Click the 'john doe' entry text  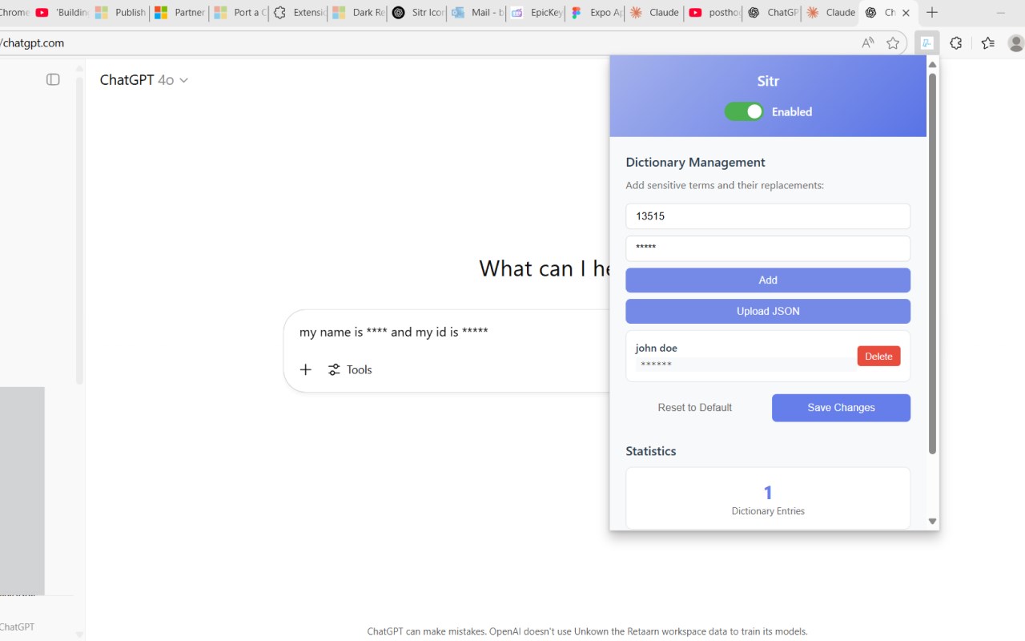tap(657, 348)
